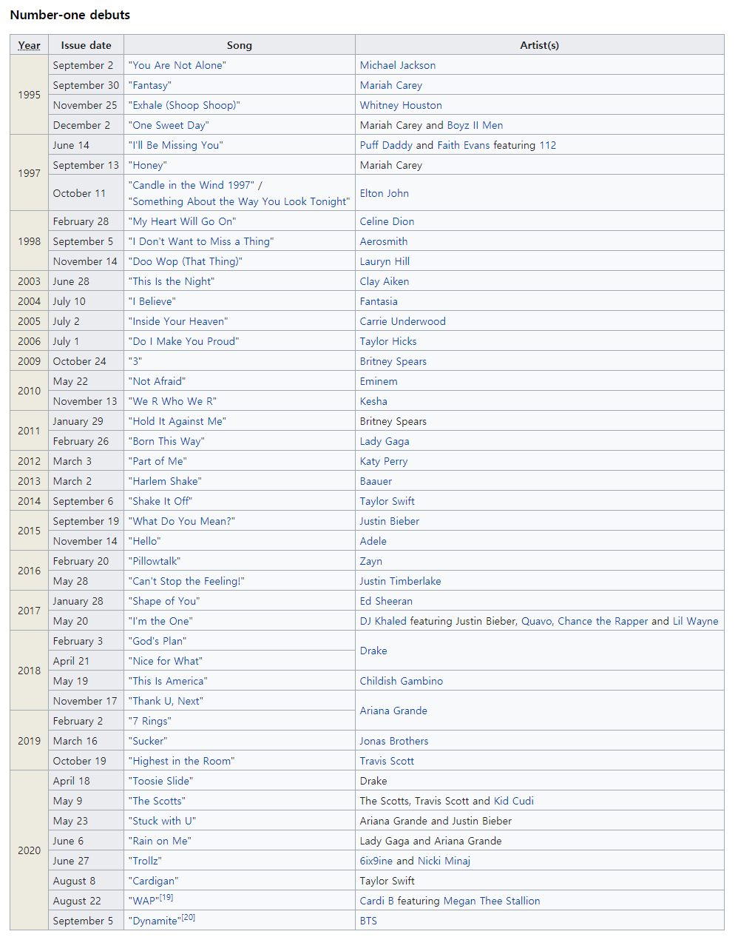738x937 pixels.
Task: Open the "Rain on Me" song link
Action: [160, 841]
